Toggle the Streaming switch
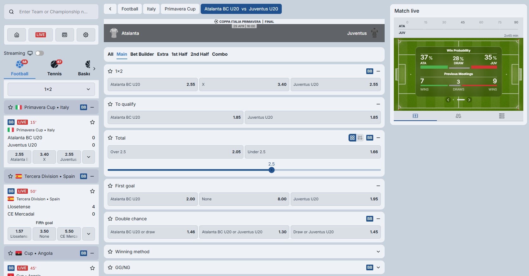529x276 pixels. pos(40,53)
